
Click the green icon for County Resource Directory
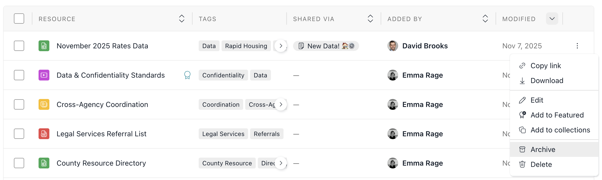point(44,163)
